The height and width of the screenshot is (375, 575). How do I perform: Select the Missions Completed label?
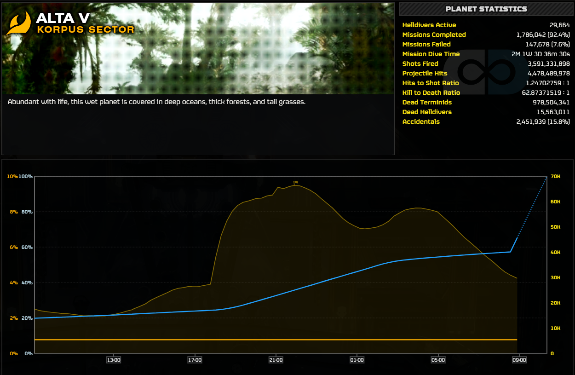tap(434, 35)
